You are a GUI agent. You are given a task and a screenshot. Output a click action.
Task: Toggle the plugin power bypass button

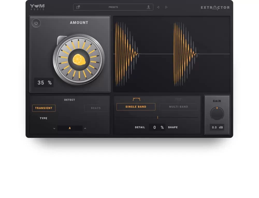tap(36, 23)
